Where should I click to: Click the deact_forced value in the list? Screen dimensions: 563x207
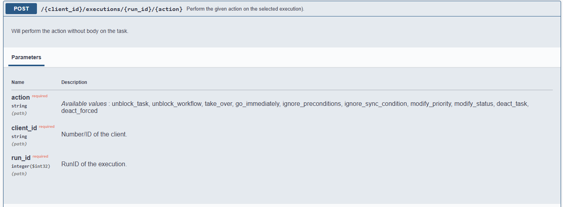pos(79,111)
